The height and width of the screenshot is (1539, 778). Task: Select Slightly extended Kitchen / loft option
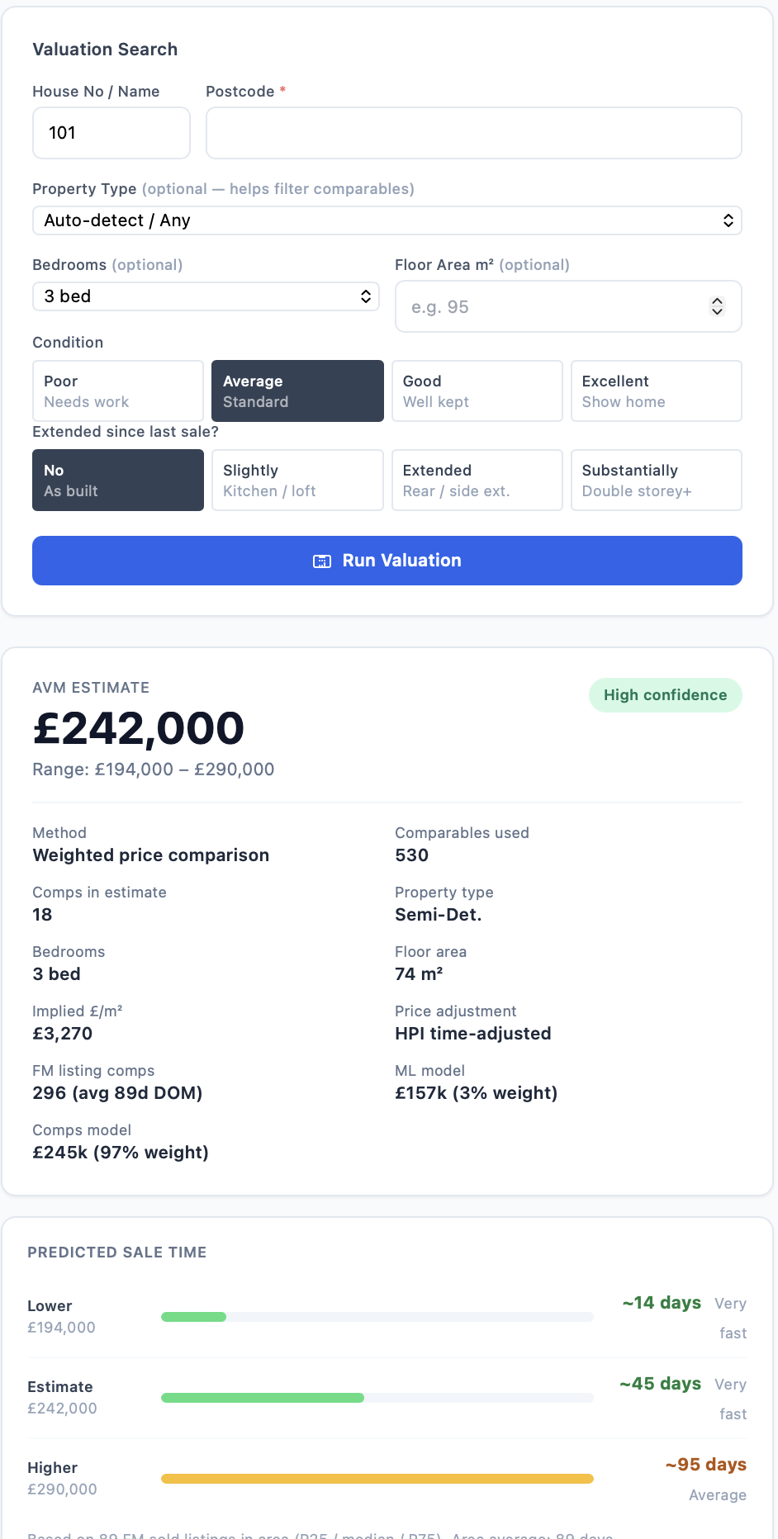[x=297, y=480]
